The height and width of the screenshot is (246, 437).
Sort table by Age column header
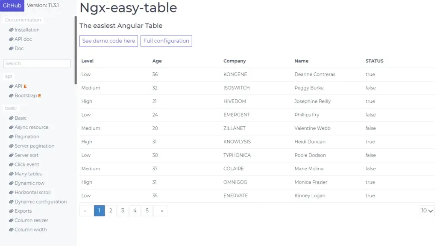click(157, 61)
